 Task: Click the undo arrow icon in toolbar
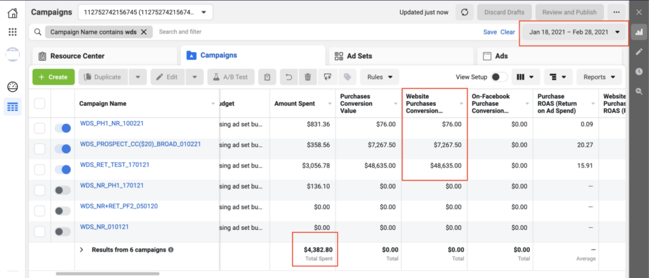[289, 77]
